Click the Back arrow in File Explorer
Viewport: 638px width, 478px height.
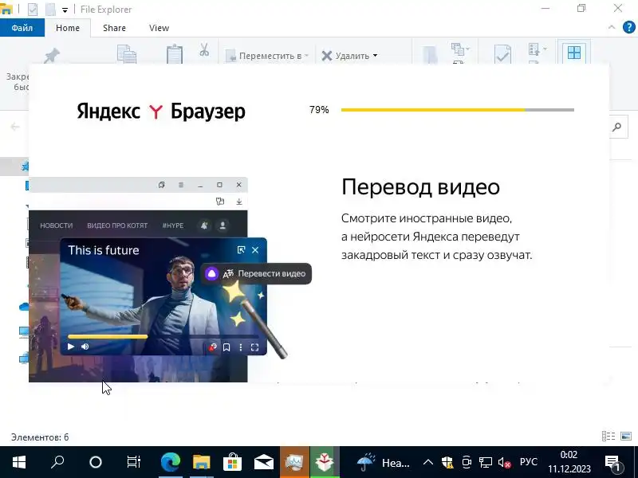click(15, 127)
